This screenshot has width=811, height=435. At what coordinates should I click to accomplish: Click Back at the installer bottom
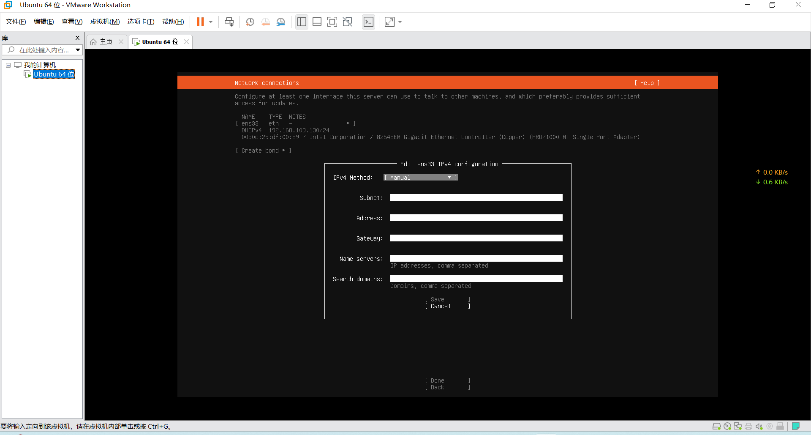448,387
